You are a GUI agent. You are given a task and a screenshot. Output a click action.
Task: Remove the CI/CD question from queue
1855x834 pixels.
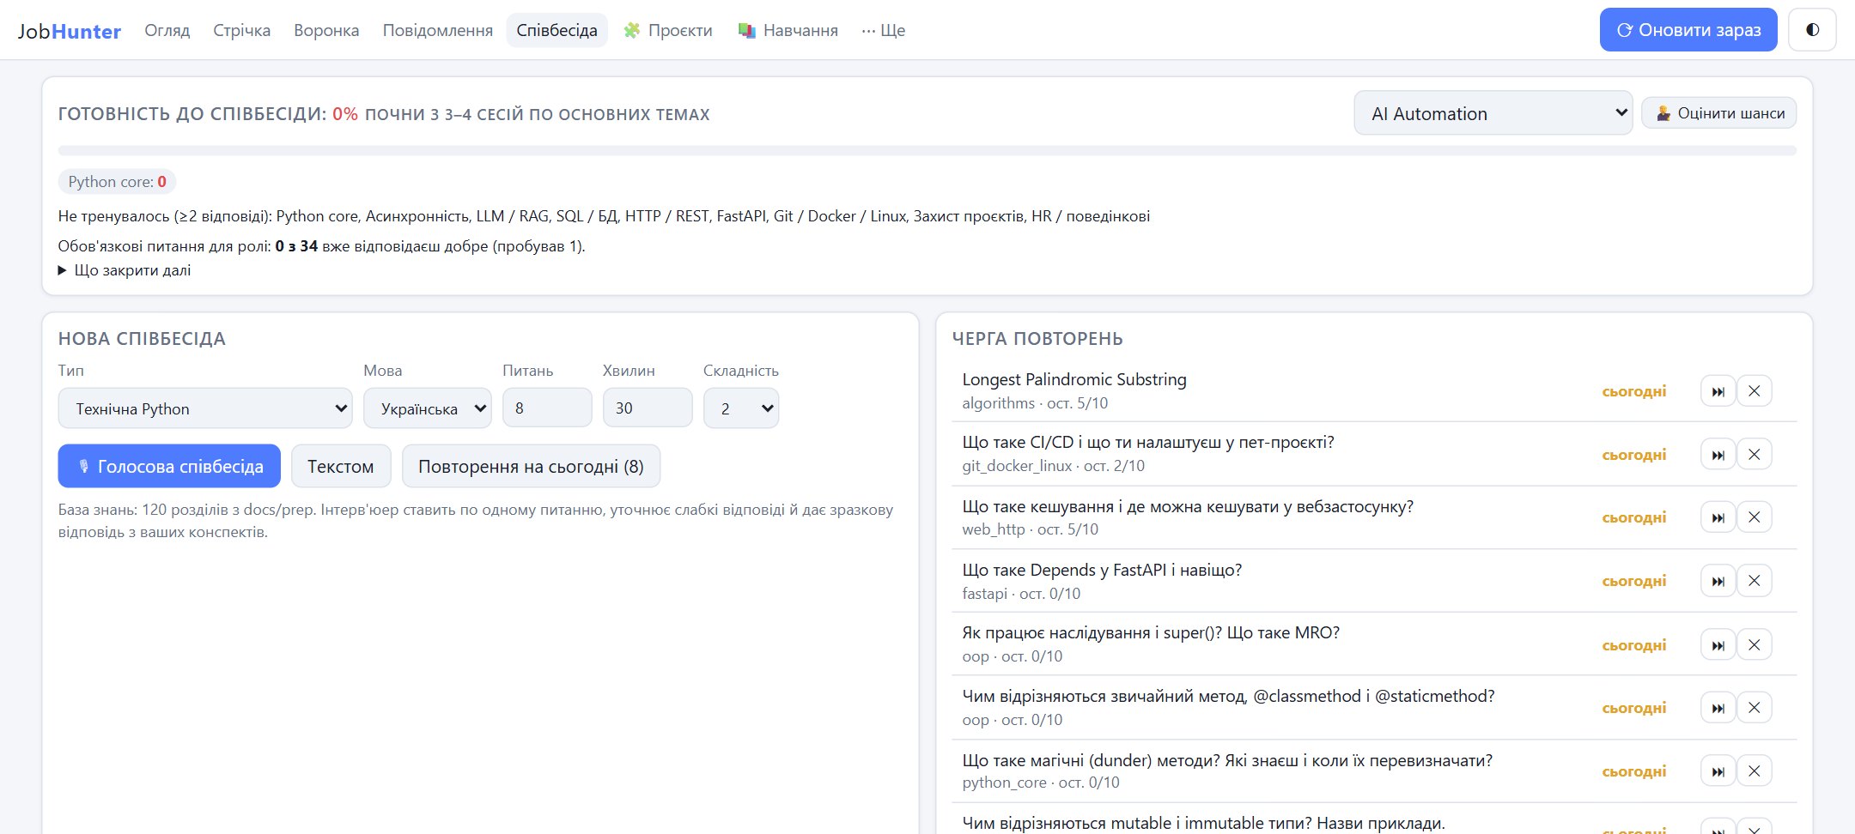tap(1755, 455)
